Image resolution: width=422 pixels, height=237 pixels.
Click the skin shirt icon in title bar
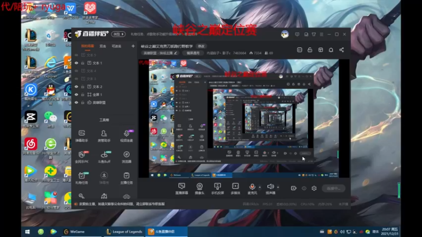coord(314,34)
